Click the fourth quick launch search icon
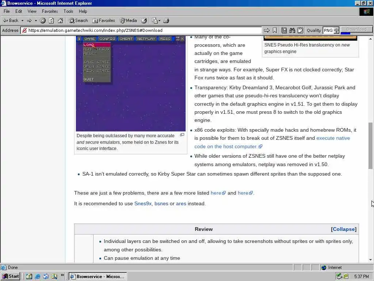The width and height of the screenshot is (374, 281). (x=54, y=277)
